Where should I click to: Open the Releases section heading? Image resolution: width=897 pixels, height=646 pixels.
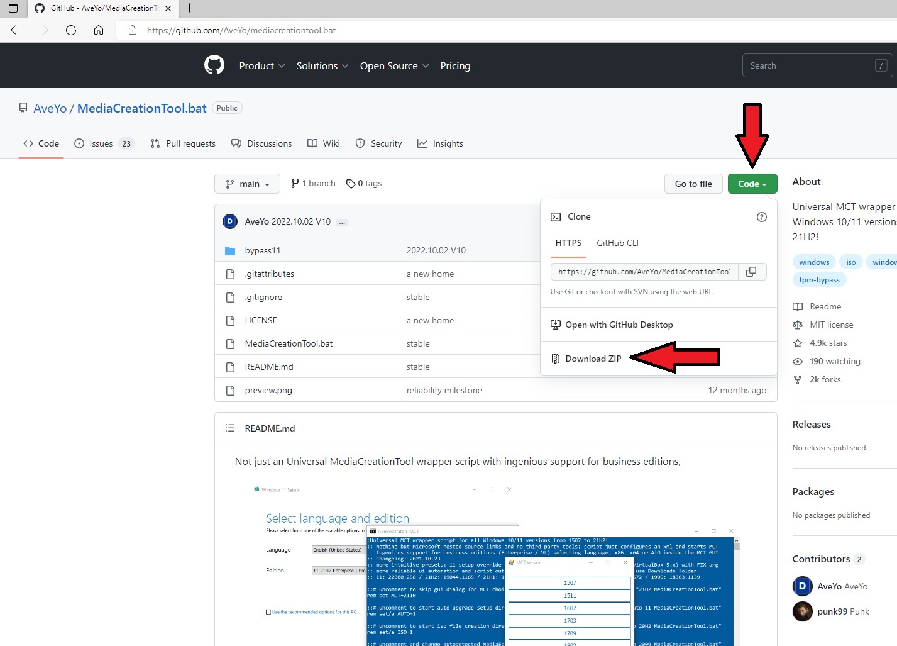[812, 425]
